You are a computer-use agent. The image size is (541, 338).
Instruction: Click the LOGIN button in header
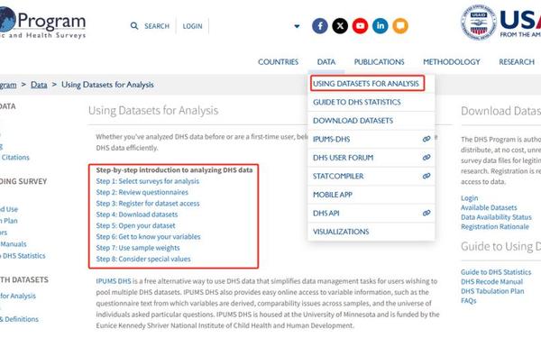point(193,26)
